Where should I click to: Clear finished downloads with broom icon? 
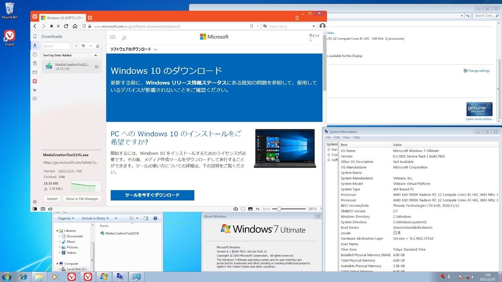[98, 46]
